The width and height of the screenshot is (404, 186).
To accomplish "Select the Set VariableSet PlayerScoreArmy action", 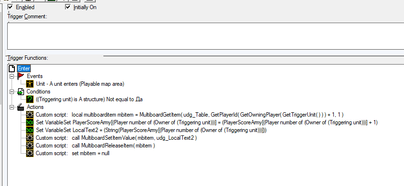I will [207, 122].
